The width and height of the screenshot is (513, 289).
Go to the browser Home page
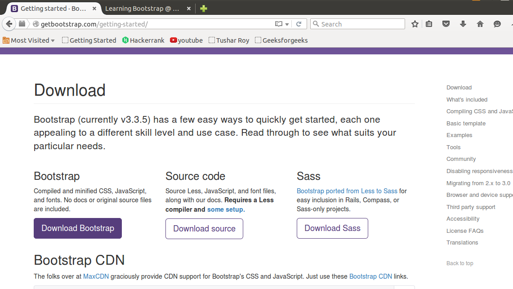click(x=480, y=24)
